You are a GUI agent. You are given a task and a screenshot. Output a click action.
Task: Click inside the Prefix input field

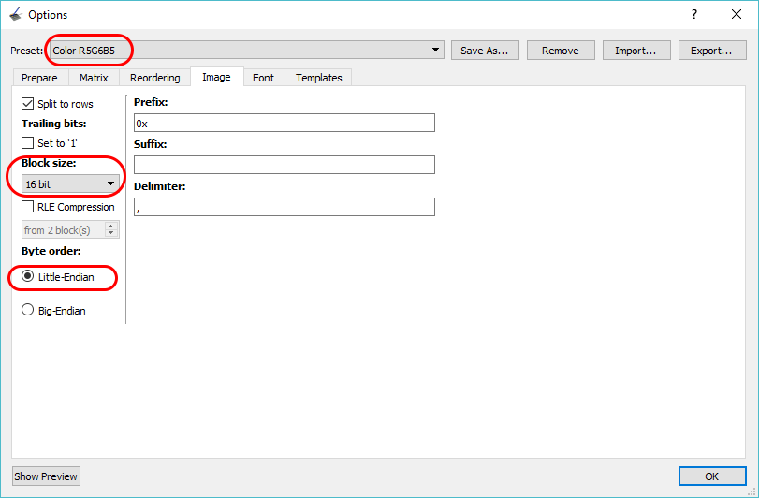click(285, 123)
